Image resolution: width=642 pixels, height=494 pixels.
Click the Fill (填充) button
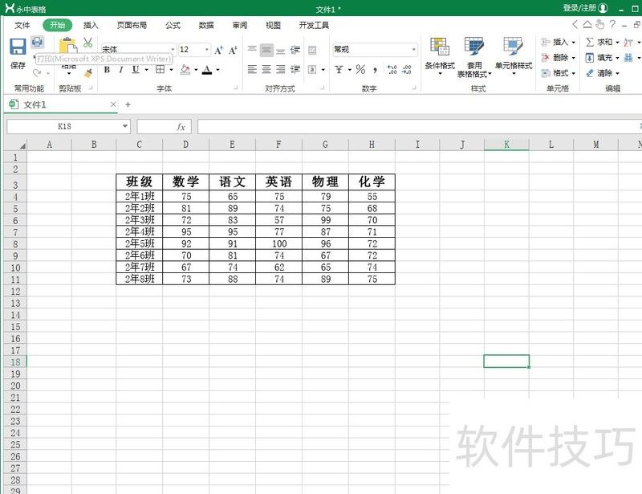coord(602,57)
